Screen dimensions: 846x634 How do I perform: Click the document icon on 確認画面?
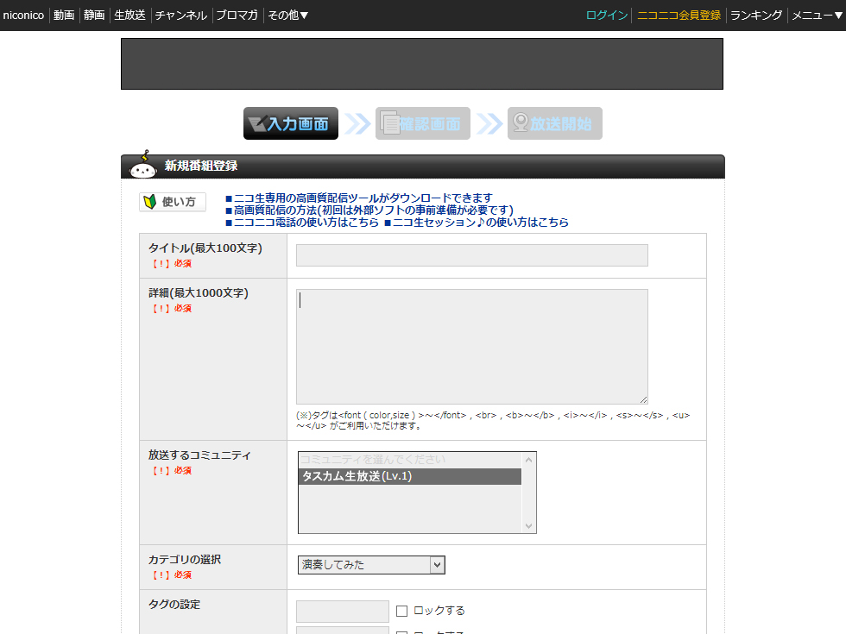tap(389, 122)
